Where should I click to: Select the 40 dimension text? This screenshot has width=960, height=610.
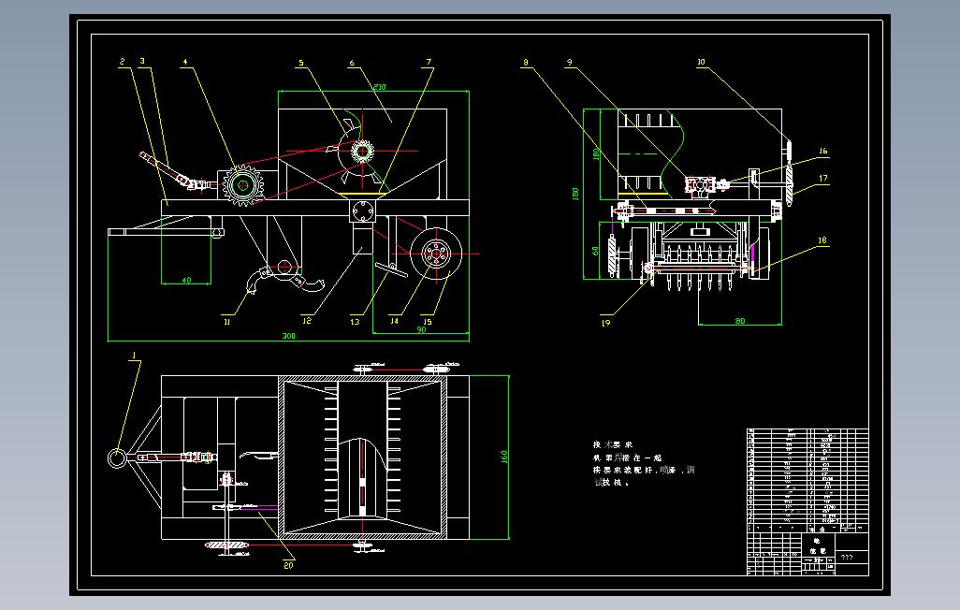(x=187, y=280)
